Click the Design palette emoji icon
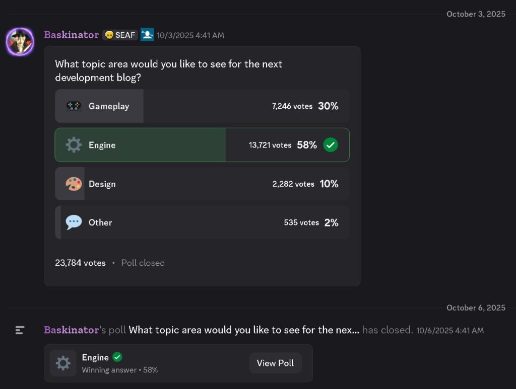 [74, 184]
